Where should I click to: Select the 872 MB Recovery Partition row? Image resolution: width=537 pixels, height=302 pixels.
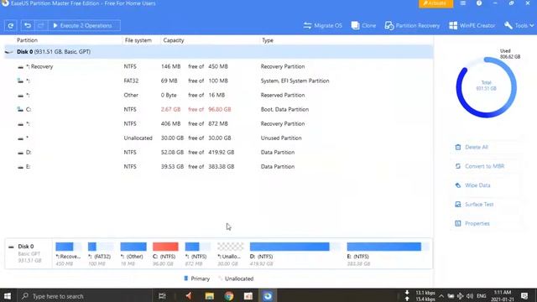point(218,123)
